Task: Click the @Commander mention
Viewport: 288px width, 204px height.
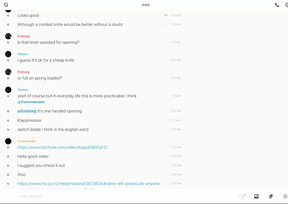Action: 31,102
